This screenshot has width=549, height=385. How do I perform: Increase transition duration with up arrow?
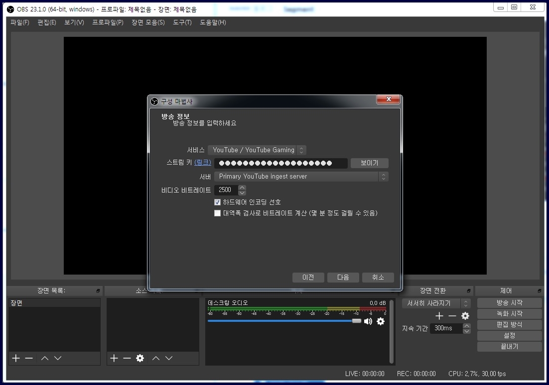click(x=466, y=326)
